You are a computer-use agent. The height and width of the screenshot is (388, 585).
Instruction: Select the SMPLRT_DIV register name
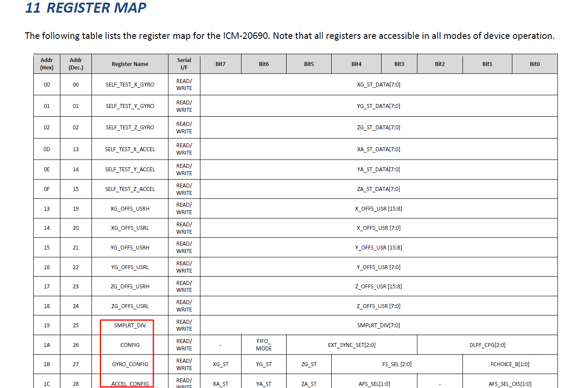[x=130, y=325]
